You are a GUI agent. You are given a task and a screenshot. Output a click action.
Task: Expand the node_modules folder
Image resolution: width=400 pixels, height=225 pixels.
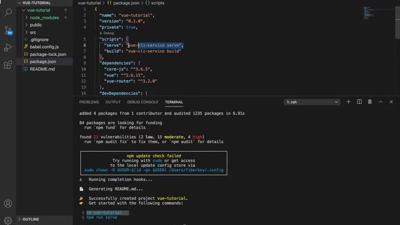44,17
